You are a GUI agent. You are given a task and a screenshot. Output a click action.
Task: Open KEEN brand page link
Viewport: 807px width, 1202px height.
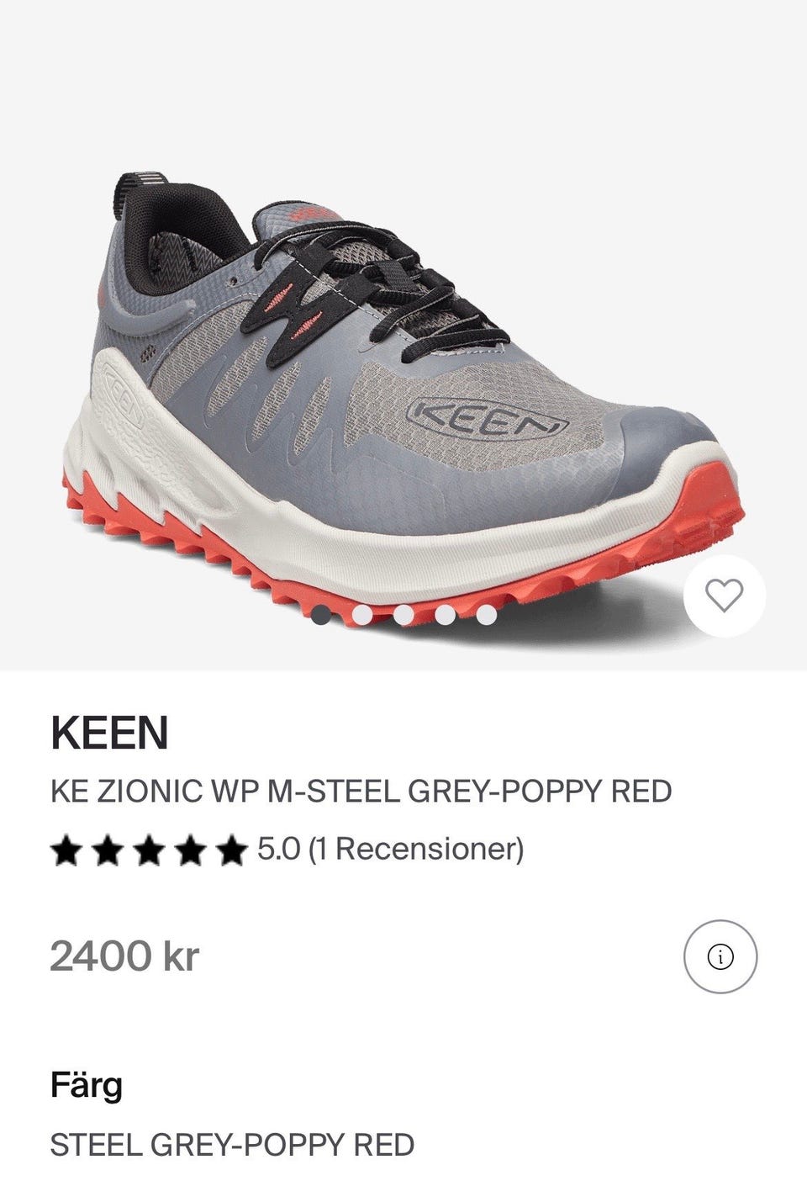(x=110, y=733)
